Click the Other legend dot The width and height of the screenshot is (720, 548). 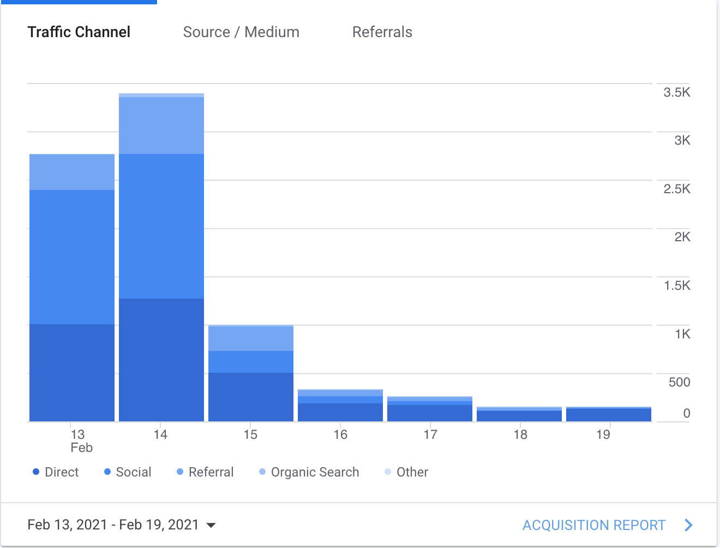(x=388, y=472)
